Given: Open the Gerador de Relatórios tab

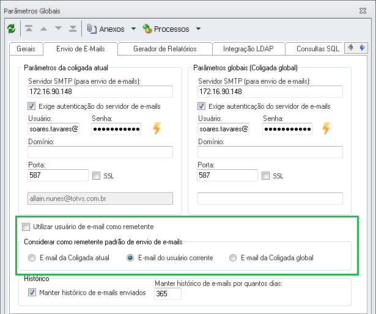Looking at the screenshot, I should 165,49.
